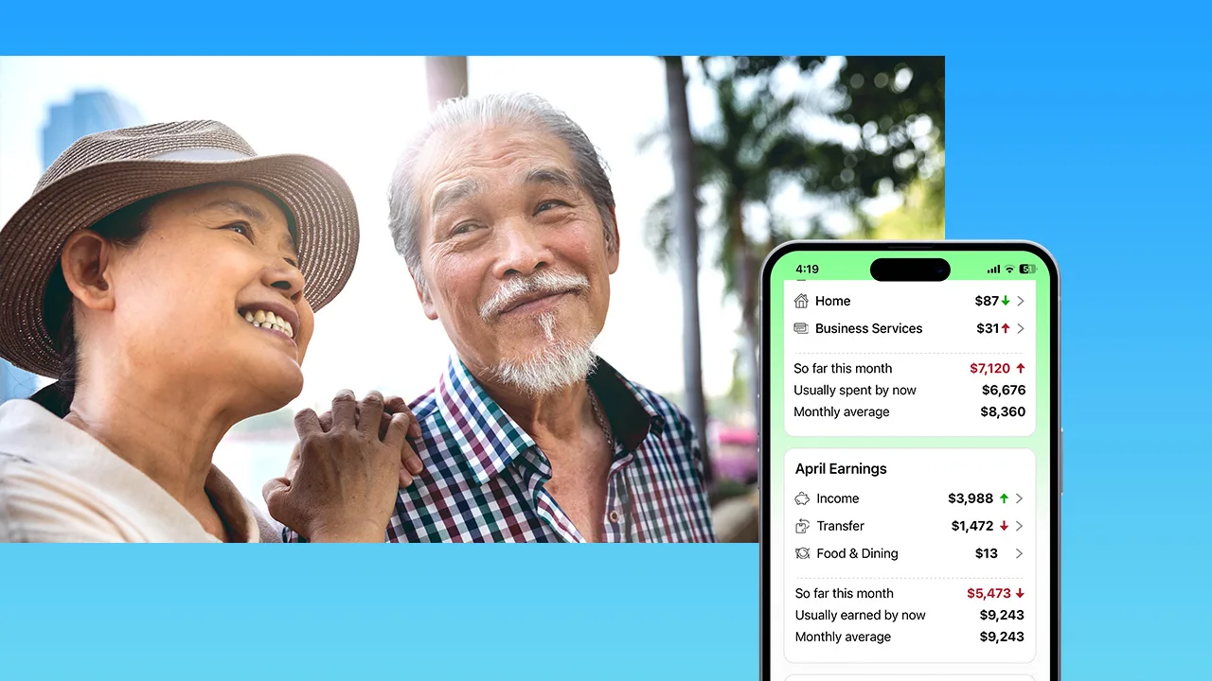Select the Home category house icon
This screenshot has height=681, width=1212.
(x=802, y=301)
